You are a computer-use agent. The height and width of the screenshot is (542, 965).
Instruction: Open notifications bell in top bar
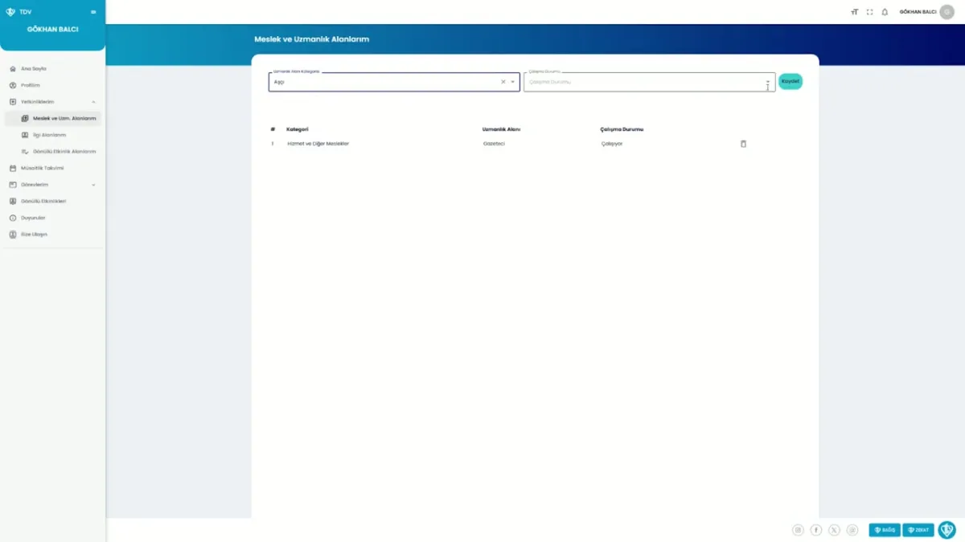[885, 12]
